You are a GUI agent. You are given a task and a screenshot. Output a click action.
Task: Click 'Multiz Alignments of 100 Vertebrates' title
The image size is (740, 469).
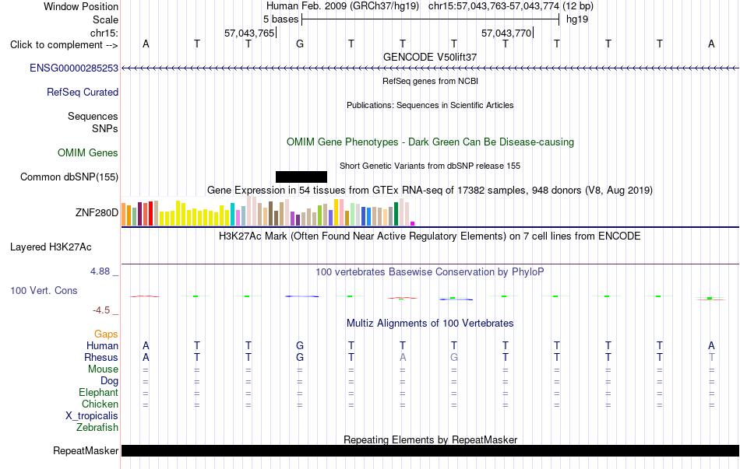[430, 324]
